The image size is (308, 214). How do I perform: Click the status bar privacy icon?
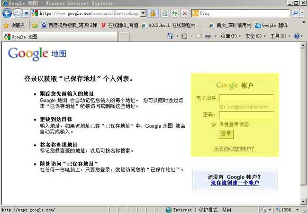click(x=263, y=210)
